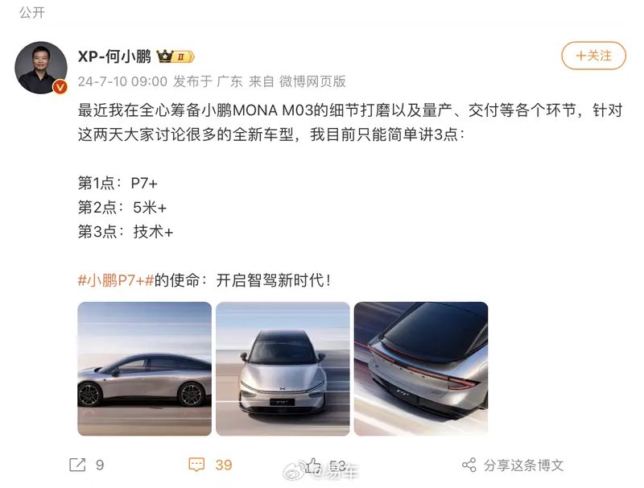View the front-view car photo thumbnail
This screenshot has width=644, height=488.
(283, 369)
